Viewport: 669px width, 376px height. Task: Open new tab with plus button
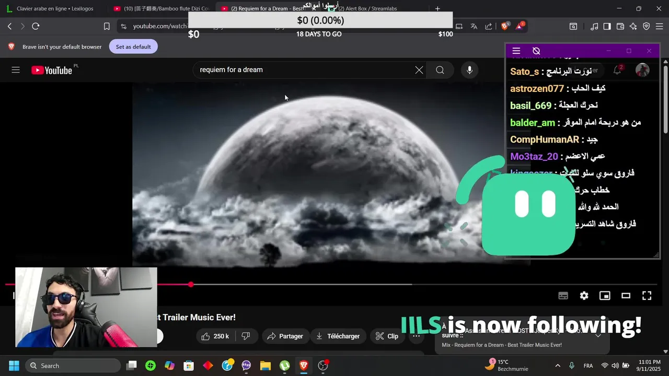[x=437, y=8]
